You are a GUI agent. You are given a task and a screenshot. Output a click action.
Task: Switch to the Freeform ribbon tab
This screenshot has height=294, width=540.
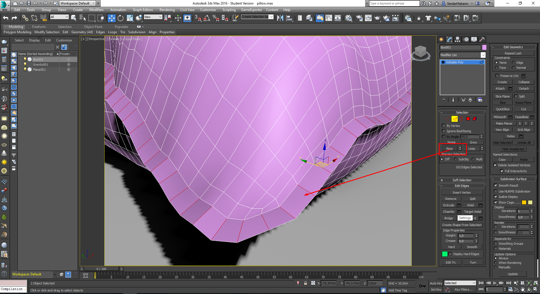click(x=39, y=27)
